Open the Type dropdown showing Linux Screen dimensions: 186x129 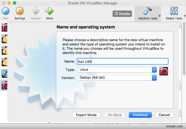click(117, 70)
